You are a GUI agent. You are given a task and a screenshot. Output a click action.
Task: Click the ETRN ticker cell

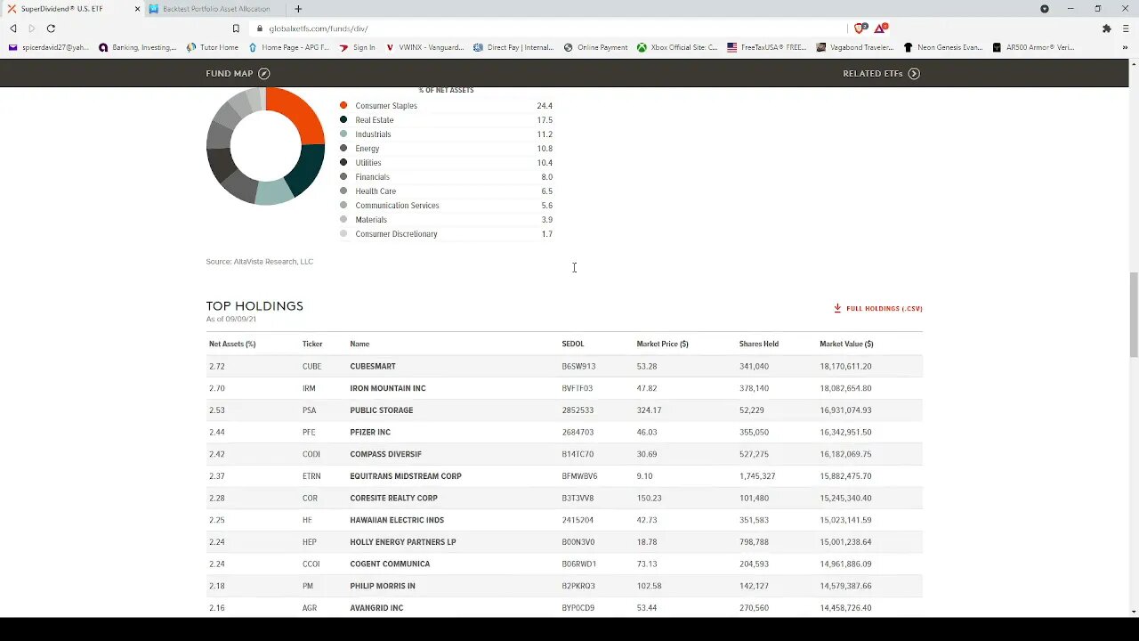pos(311,476)
